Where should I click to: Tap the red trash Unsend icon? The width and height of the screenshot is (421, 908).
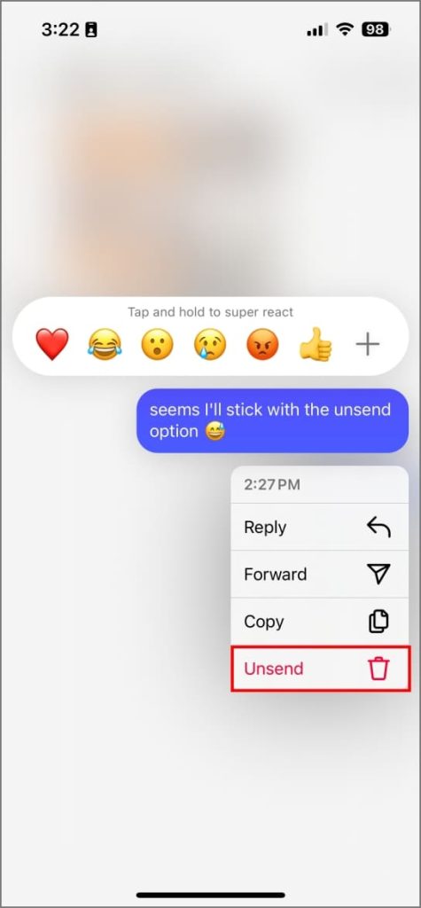coord(378,669)
